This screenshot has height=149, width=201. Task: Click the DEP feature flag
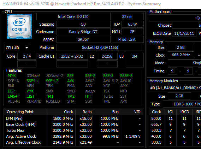point(11,91)
